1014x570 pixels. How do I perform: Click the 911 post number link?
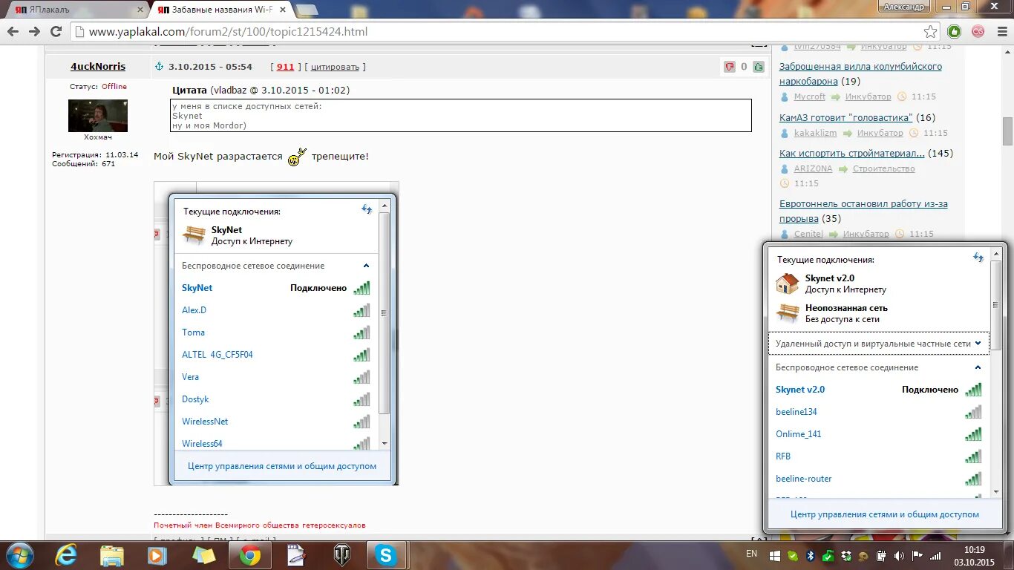(x=285, y=67)
